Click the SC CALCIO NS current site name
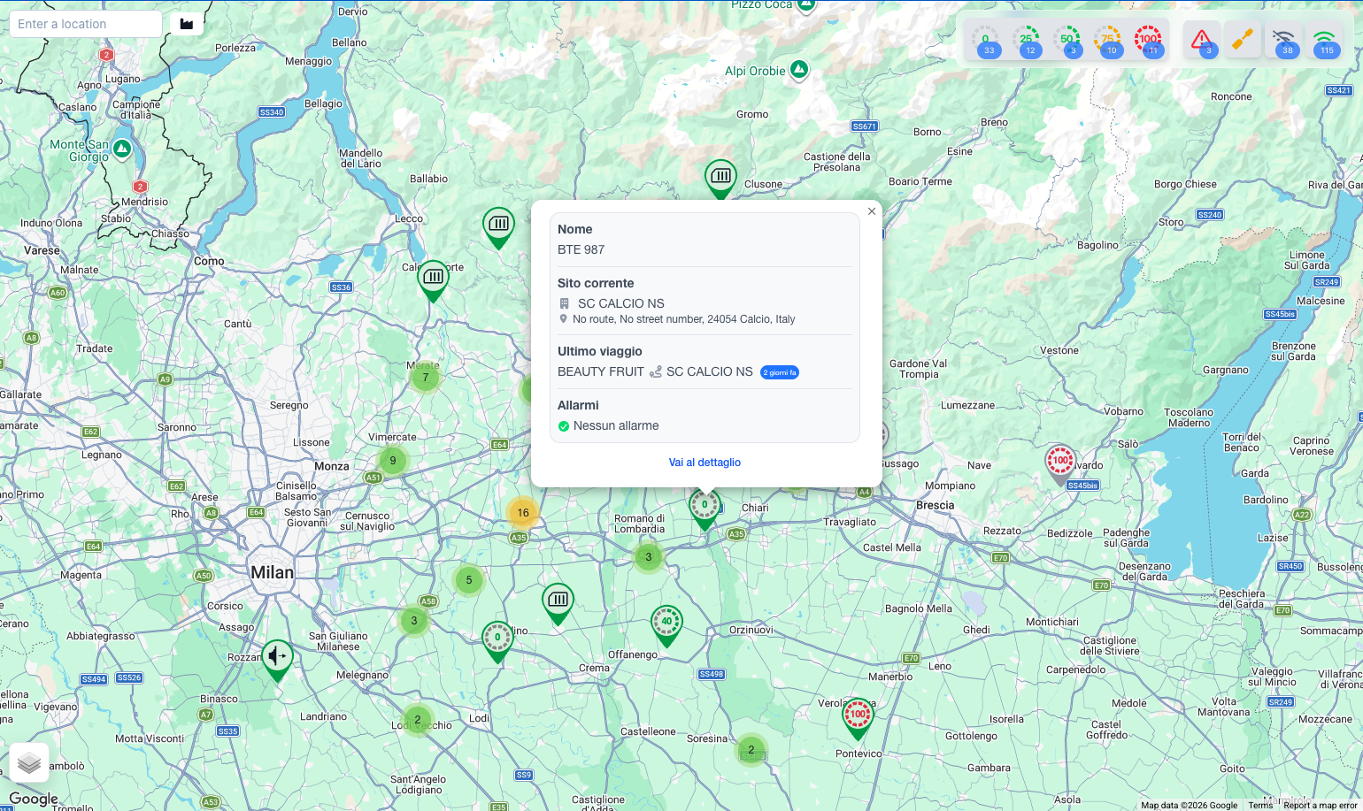 pyautogui.click(x=621, y=303)
